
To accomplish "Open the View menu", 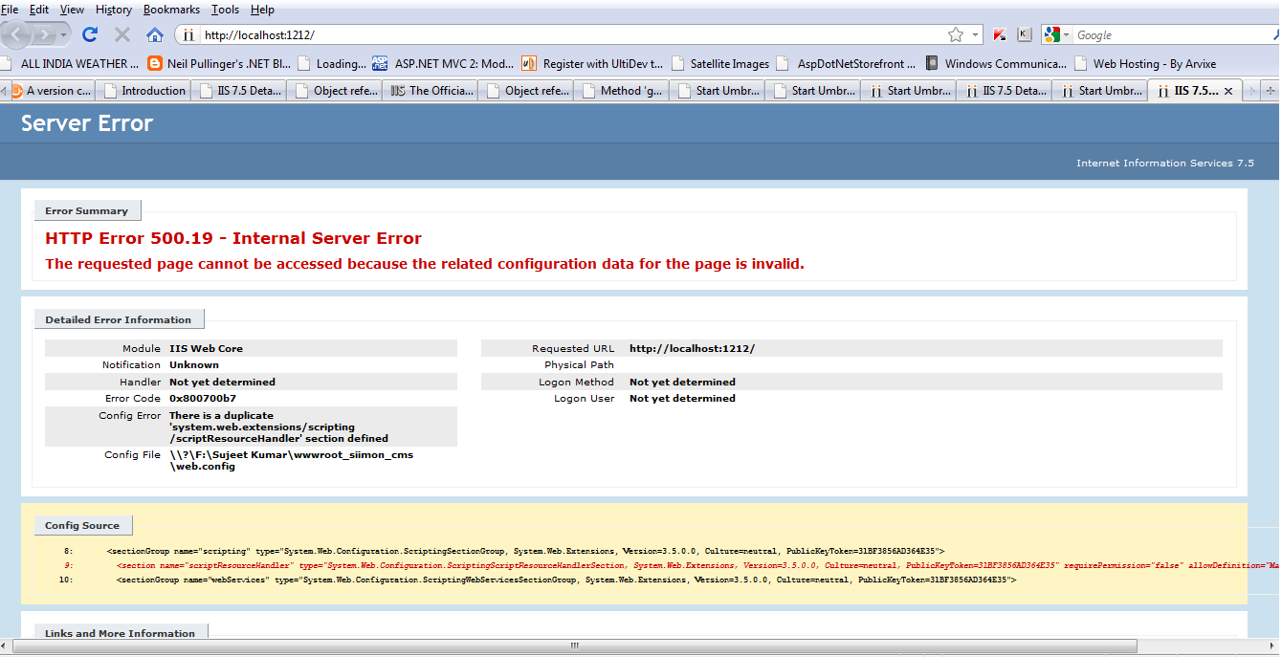I will pyautogui.click(x=72, y=10).
